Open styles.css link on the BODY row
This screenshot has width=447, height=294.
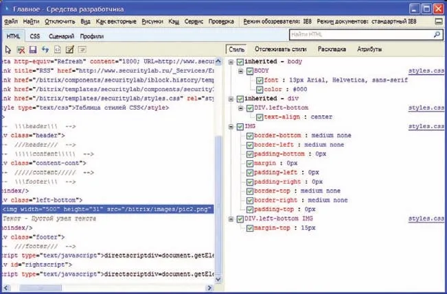[426, 71]
